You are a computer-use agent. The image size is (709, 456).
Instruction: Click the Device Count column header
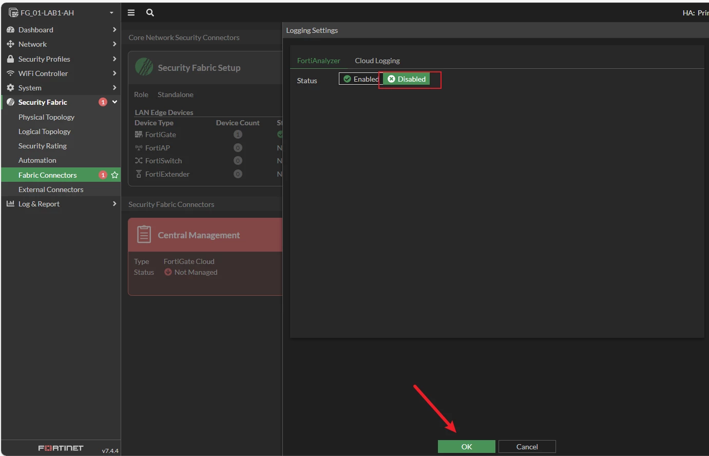(238, 123)
